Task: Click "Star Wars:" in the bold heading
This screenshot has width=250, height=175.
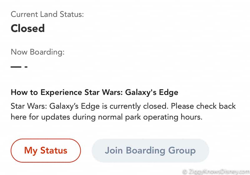Action: (103, 92)
